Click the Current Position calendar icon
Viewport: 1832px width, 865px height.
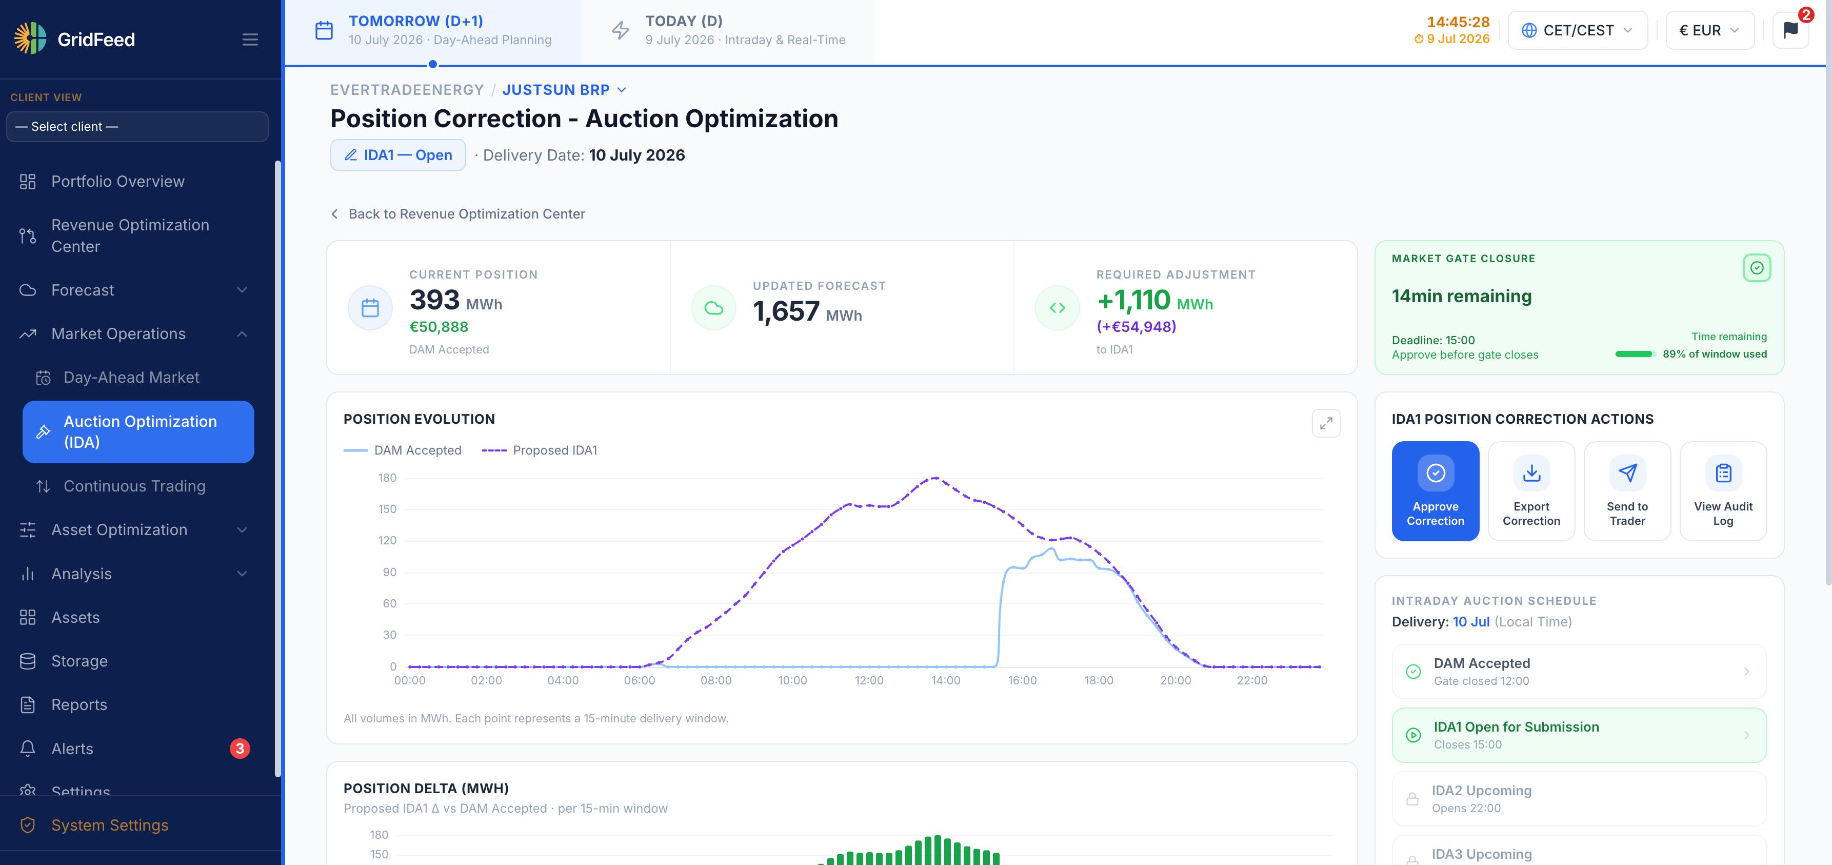click(x=370, y=308)
